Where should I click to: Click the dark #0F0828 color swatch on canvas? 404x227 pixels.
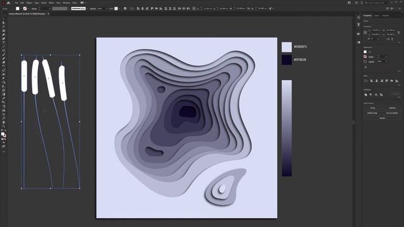point(287,60)
